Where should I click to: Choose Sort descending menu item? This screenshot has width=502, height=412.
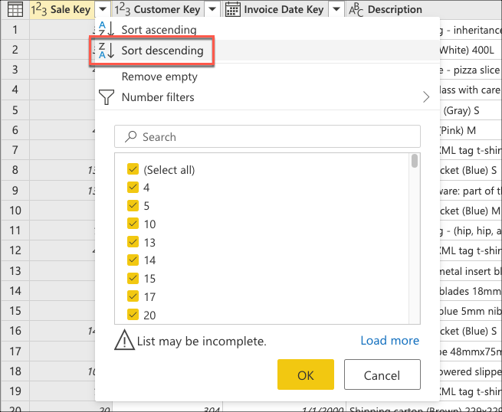[267, 51]
